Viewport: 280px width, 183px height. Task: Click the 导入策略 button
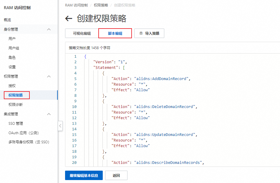click(149, 33)
